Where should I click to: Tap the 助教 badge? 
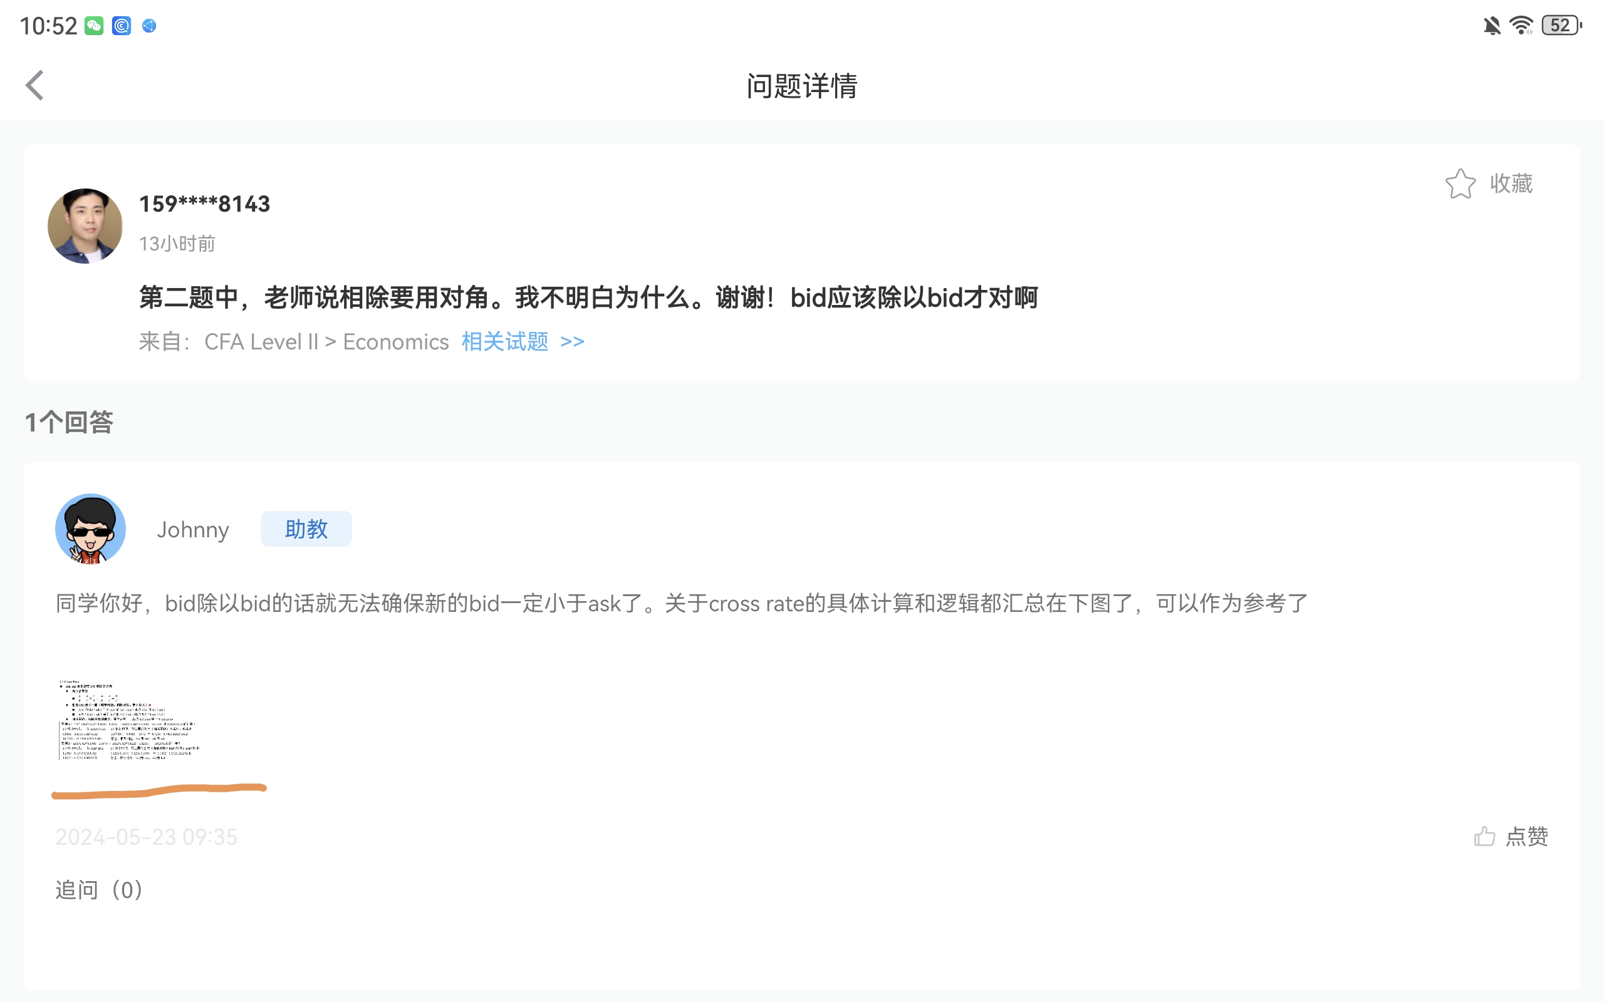[306, 529]
